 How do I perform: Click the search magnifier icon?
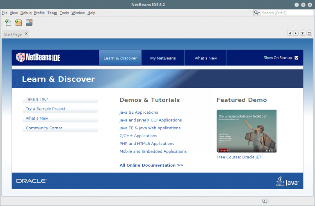coord(257,13)
